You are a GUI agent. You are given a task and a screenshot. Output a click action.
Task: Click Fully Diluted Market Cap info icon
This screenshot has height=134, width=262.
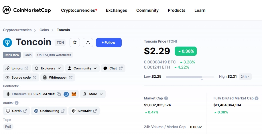click(x=257, y=98)
